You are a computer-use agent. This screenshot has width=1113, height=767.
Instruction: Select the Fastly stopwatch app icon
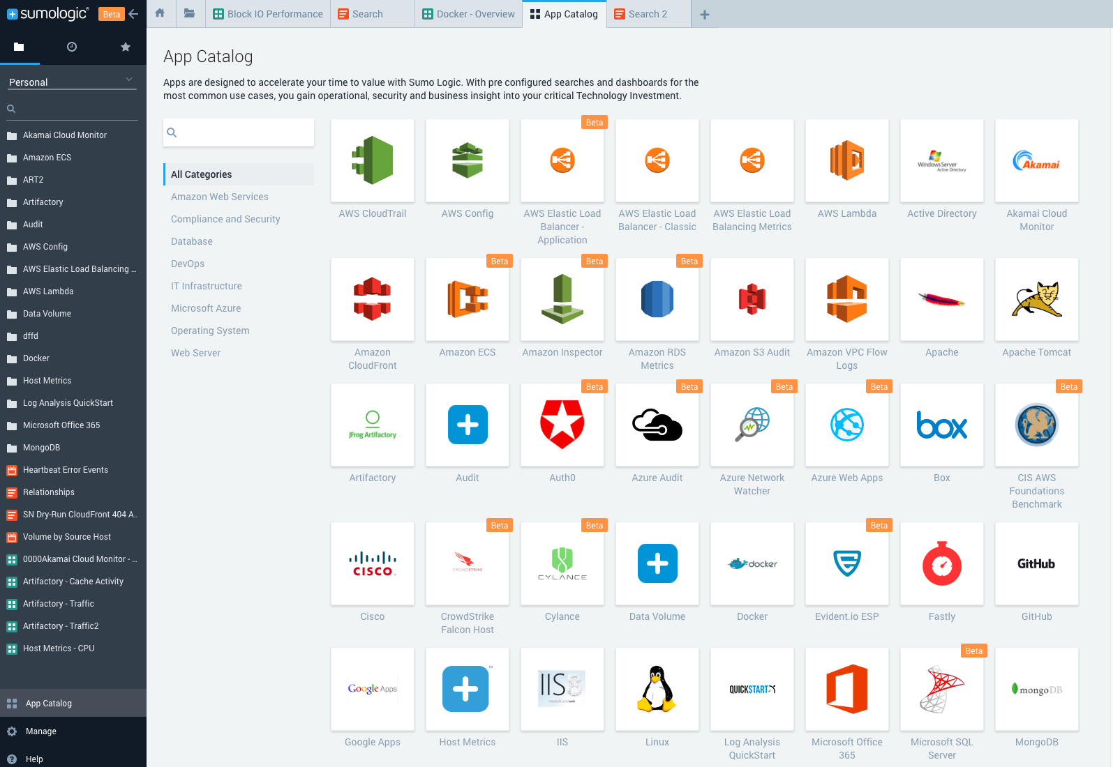(x=942, y=563)
